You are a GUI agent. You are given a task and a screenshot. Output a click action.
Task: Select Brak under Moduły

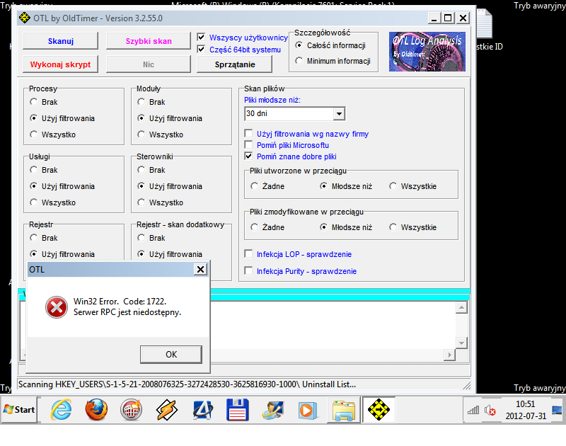141,102
